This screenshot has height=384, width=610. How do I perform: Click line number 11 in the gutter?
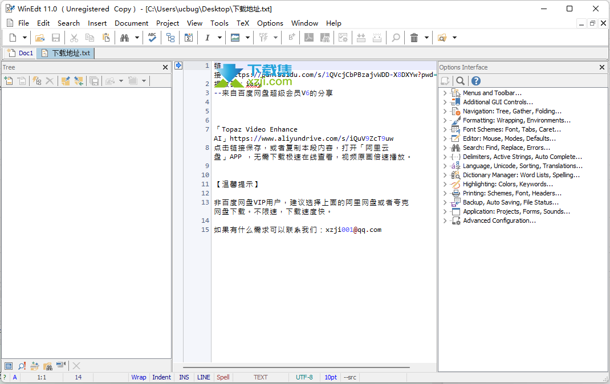pos(205,184)
